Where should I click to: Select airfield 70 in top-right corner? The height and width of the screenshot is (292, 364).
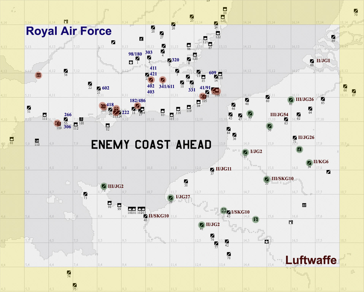pos(356,11)
